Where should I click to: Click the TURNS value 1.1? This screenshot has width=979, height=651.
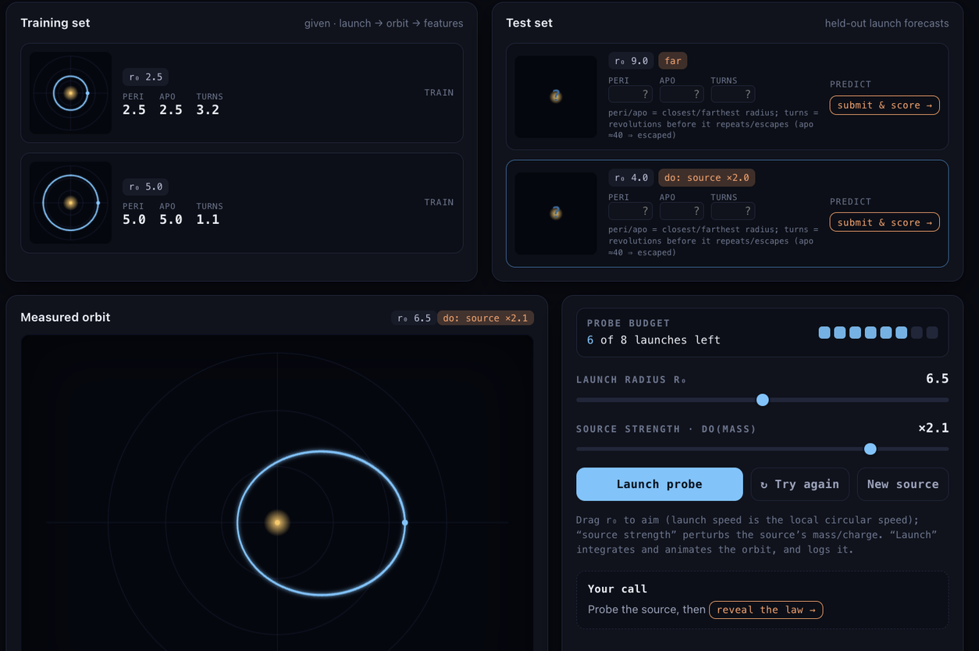[x=208, y=220]
